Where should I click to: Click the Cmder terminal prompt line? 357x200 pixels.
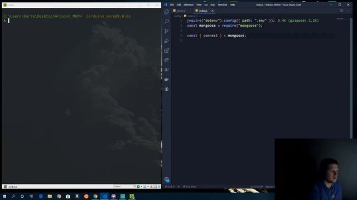[7, 21]
